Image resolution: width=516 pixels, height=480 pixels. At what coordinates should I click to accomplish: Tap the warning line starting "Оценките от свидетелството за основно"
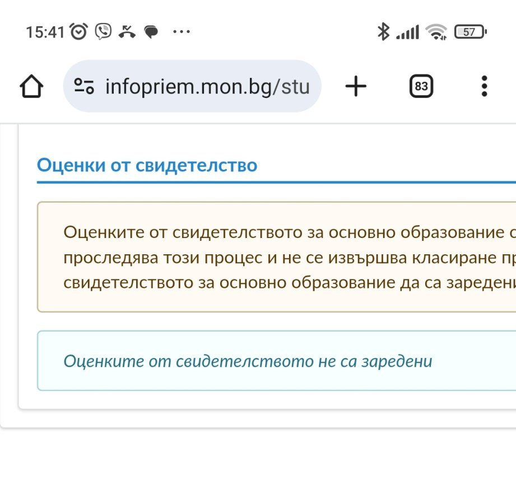pos(286,232)
